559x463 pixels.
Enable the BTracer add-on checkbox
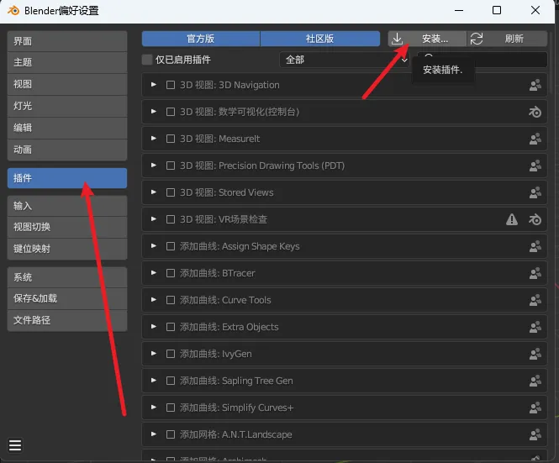pyautogui.click(x=171, y=273)
